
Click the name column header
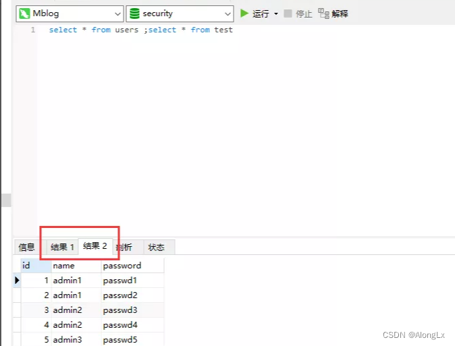76,265
